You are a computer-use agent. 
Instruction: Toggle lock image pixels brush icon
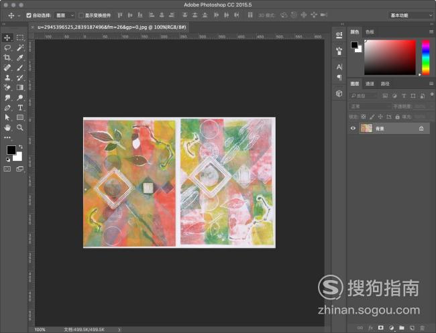372,117
